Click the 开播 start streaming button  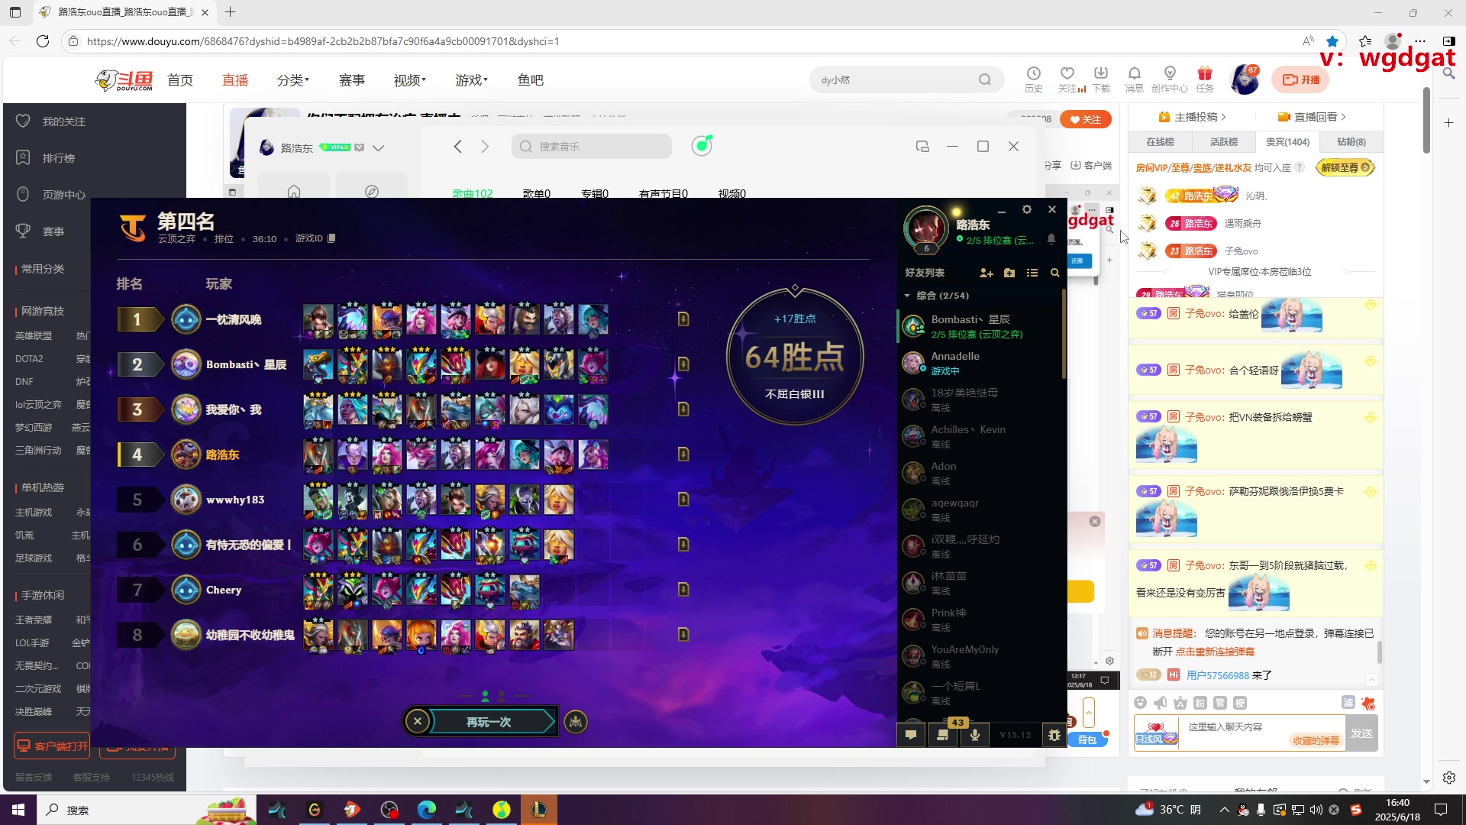(1300, 79)
